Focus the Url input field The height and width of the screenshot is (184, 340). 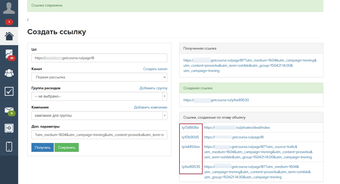point(99,58)
